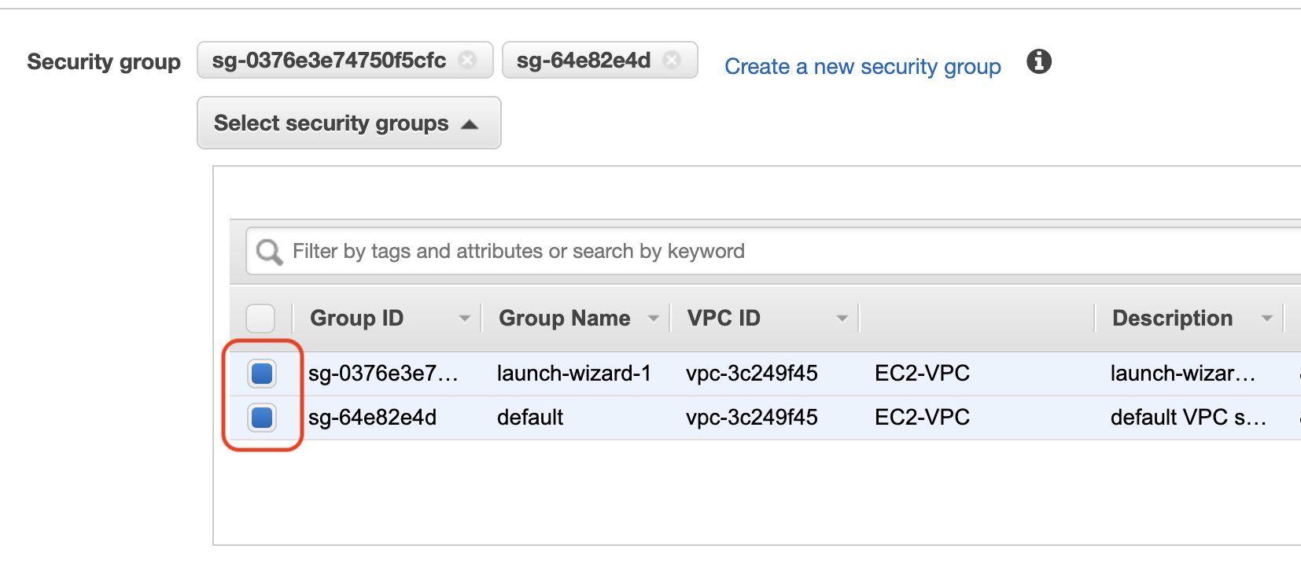
Task: Uncheck the default security group checkbox
Action: (x=262, y=417)
